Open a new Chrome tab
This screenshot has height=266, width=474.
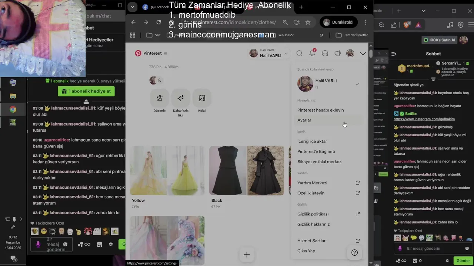301,7
